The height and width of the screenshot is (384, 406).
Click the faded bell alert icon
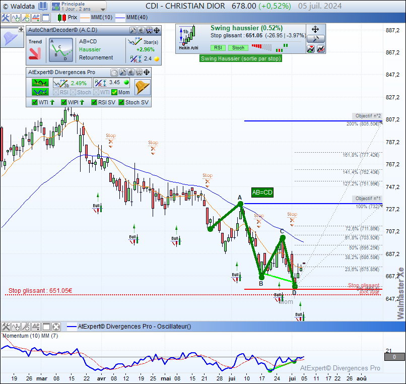point(11,38)
